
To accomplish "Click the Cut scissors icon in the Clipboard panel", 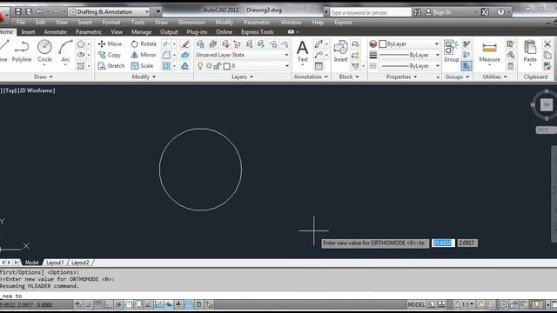I will tap(547, 44).
